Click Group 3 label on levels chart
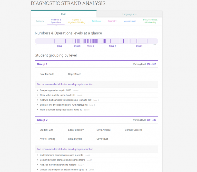This screenshot has height=172, width=197. [91, 46]
